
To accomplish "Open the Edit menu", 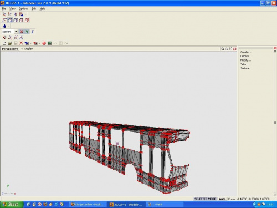I will [x=34, y=9].
